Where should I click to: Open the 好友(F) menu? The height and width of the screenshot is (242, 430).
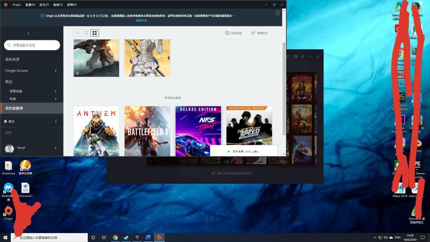[x=44, y=4]
